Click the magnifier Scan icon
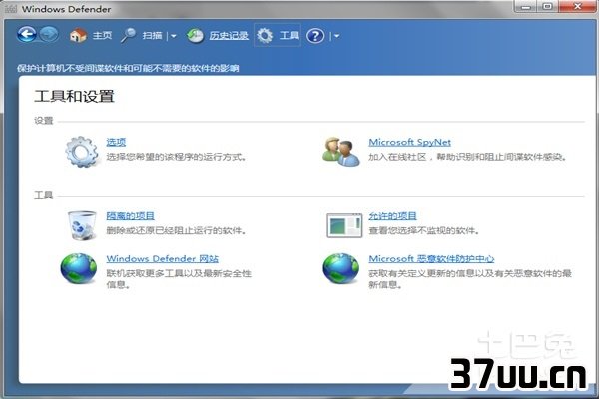Viewport: 599px width, 399px height. tap(129, 35)
